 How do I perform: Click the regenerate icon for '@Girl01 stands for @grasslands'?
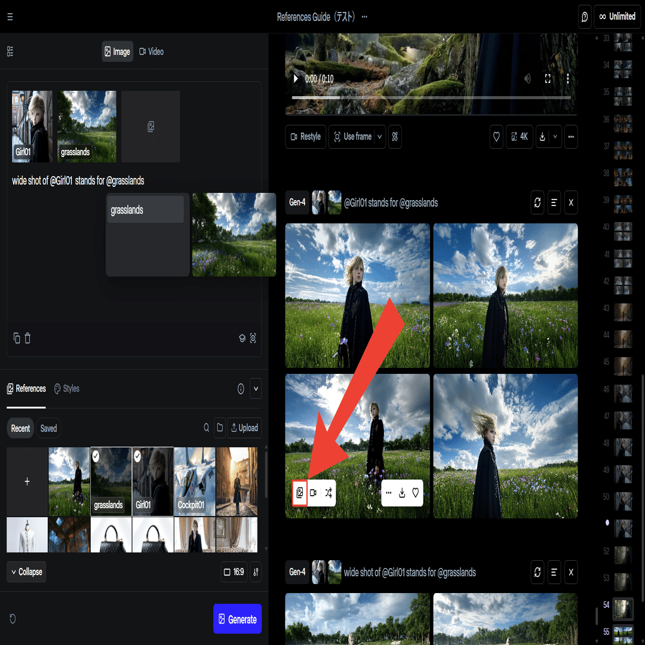tap(537, 202)
